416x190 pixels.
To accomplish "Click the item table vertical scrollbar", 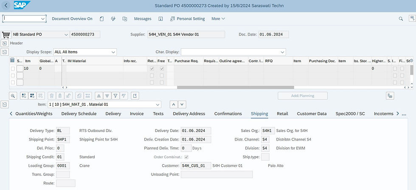I will (x=411, y=70).
